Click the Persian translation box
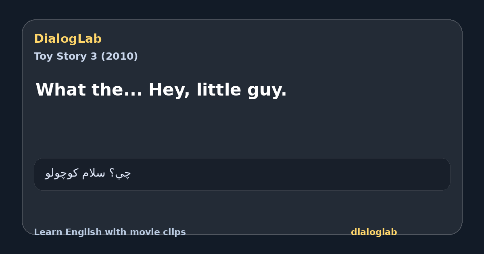 pos(242,174)
